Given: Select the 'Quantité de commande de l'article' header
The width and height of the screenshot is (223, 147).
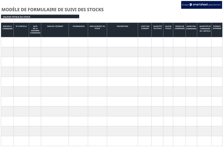Looking at the screenshot, I should pyautogui.click(x=204, y=30).
